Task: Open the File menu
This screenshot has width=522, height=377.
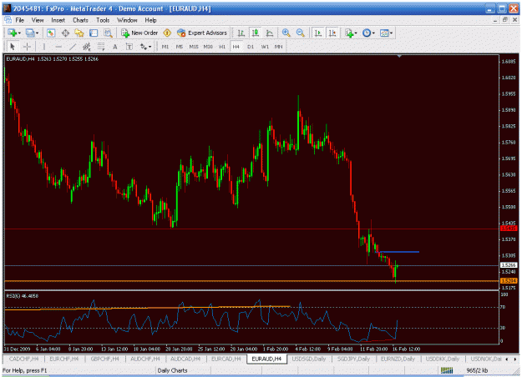Action: (20, 20)
